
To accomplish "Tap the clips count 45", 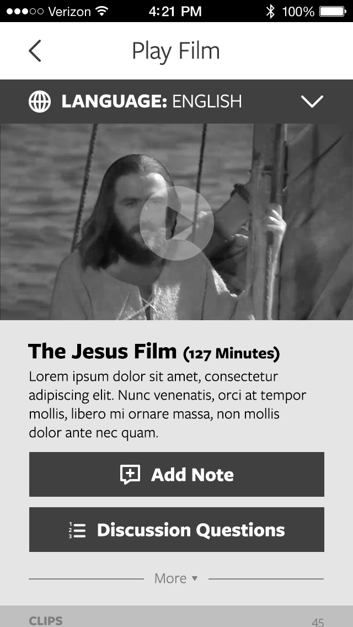I will (x=318, y=622).
